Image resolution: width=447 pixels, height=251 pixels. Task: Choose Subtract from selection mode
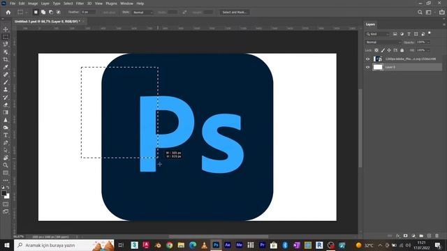click(51, 13)
